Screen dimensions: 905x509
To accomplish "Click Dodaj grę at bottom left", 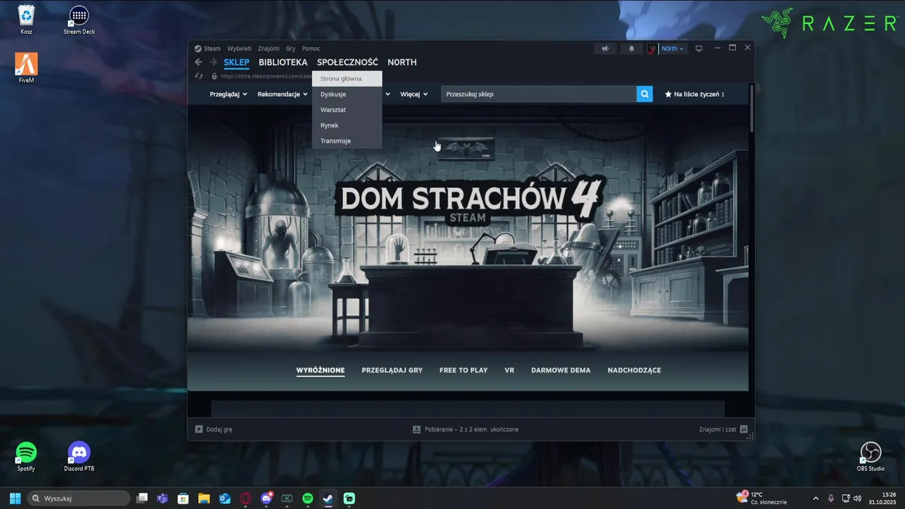I will coord(214,429).
